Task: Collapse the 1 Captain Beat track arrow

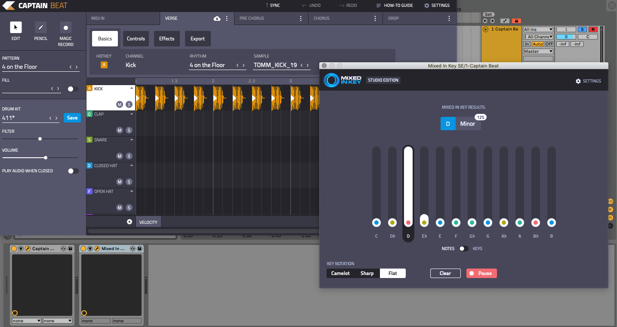Action: pos(485,29)
